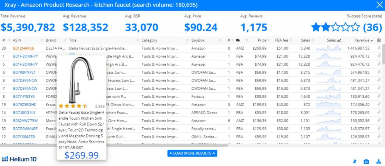Click the vertical table scrollbar
Image resolution: width=385 pixels, height=166 pixels.
click(383, 54)
